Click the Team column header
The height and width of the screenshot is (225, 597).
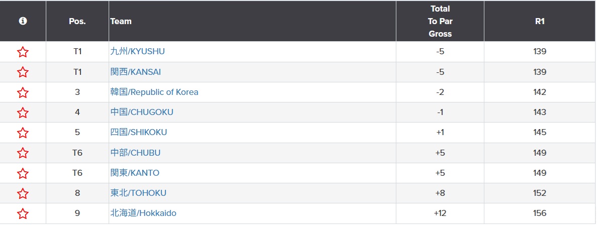coord(121,21)
